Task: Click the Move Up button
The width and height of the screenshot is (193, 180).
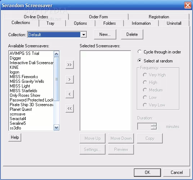Action: 93,138
